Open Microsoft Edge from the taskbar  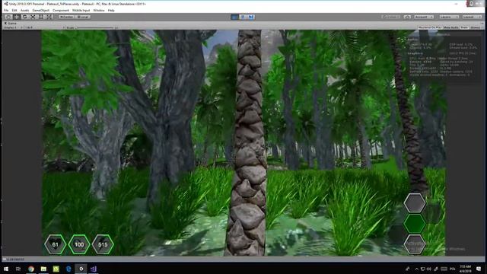point(68,269)
